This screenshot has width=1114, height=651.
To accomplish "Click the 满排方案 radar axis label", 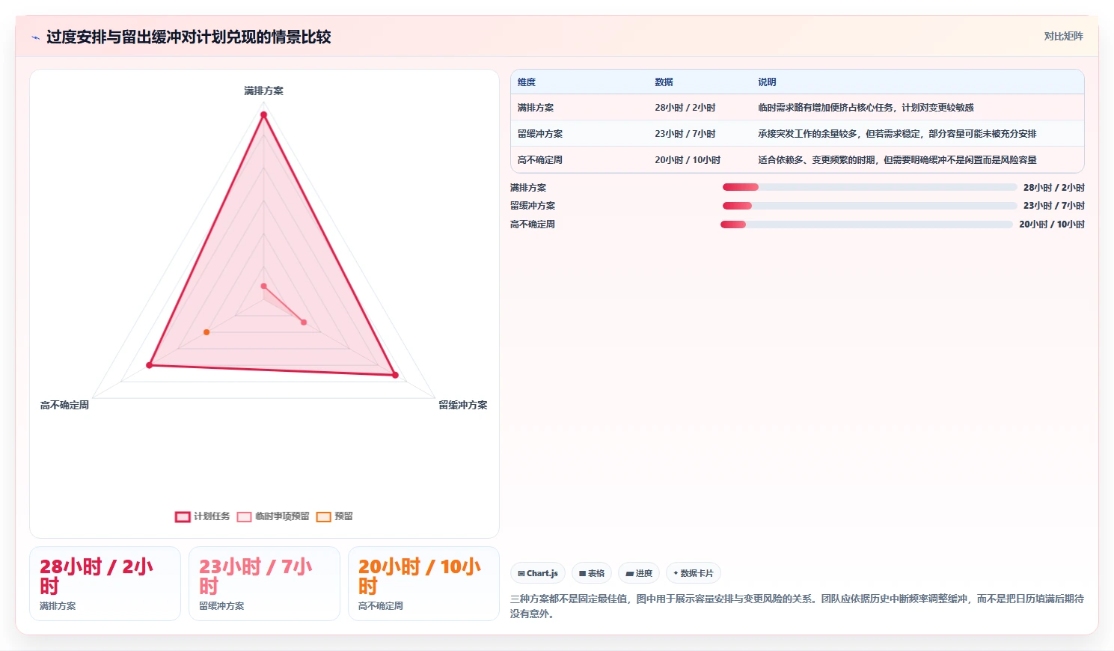I will coord(263,91).
